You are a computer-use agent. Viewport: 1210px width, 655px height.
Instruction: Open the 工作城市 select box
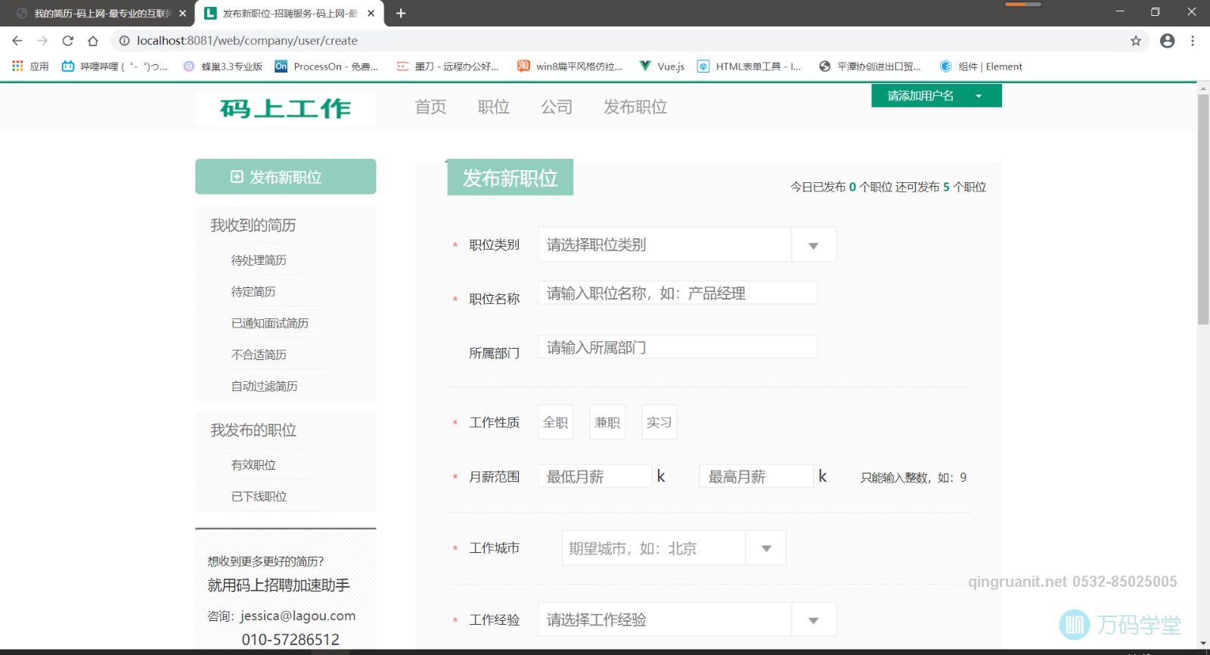click(674, 548)
